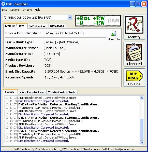Click the 13:43:03 DVD+R/+RW Medium Detected log line
This screenshot has width=148, height=152.
52,118
